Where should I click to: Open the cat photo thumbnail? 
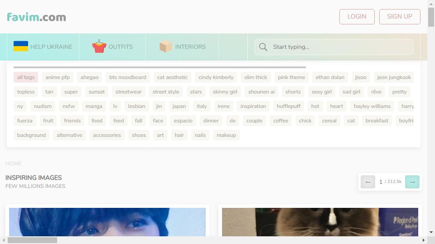(320, 222)
